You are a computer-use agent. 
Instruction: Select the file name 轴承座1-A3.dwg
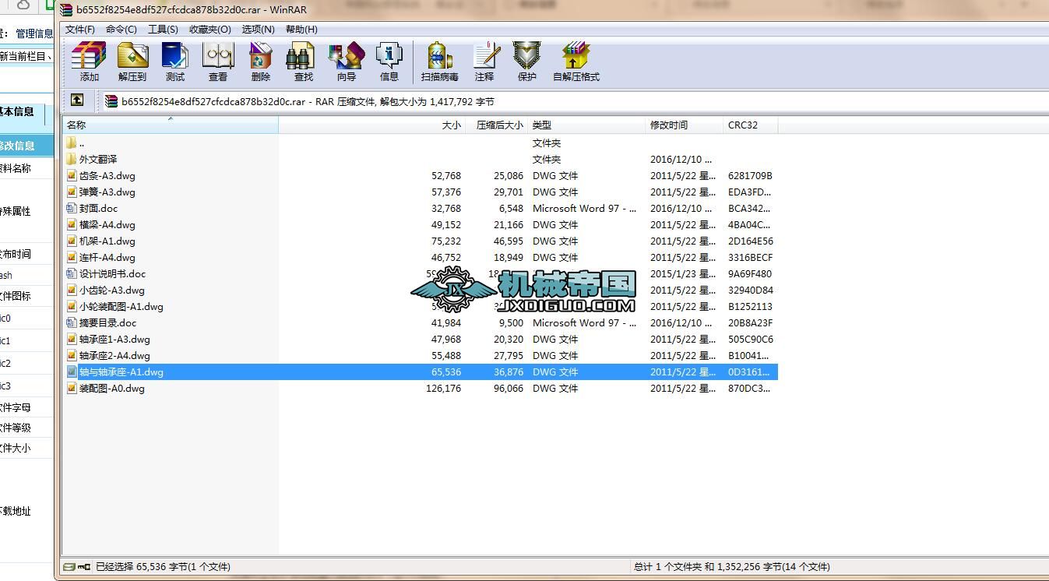pos(115,339)
